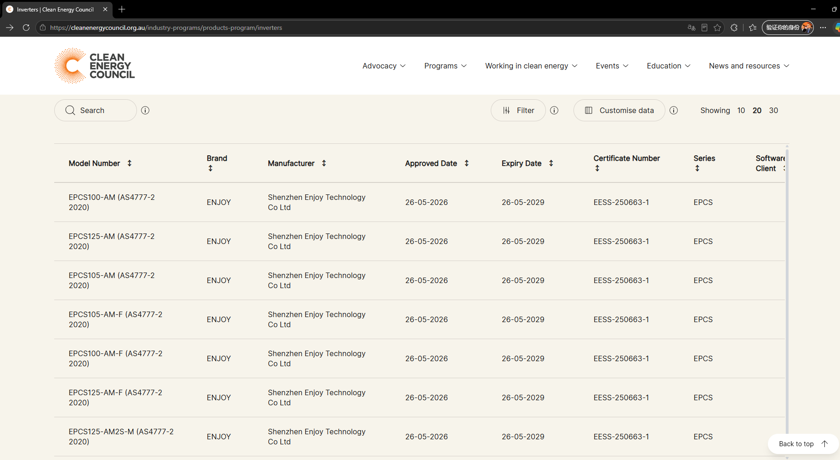Open the Filter button

(518, 110)
